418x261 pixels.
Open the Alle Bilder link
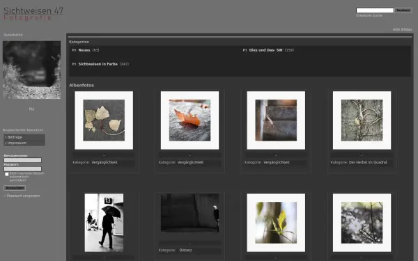(402, 29)
